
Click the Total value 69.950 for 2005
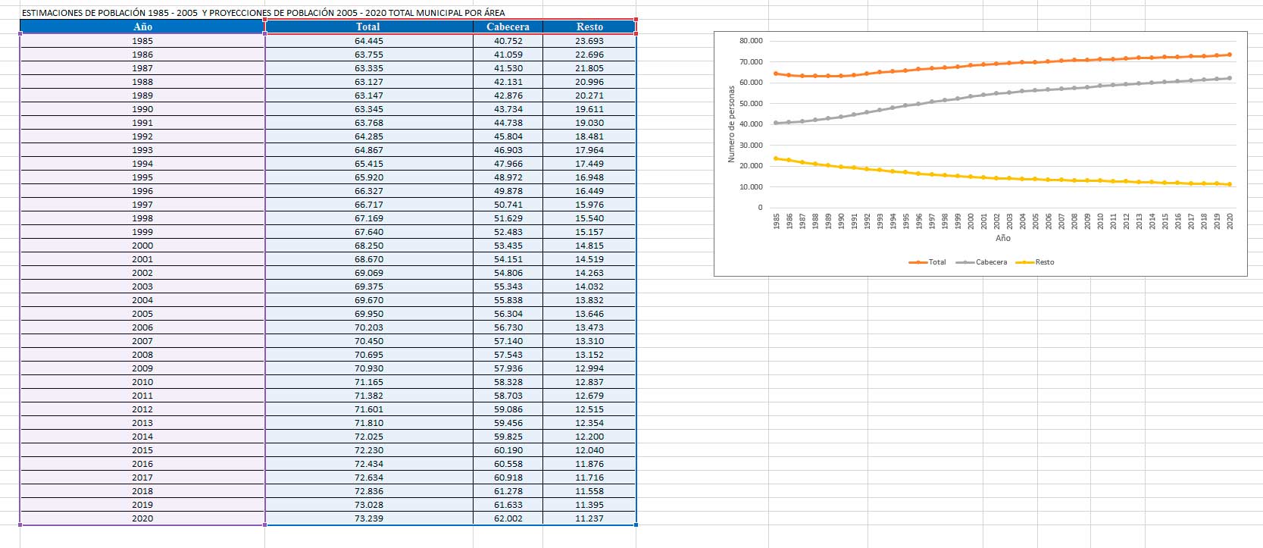point(368,314)
